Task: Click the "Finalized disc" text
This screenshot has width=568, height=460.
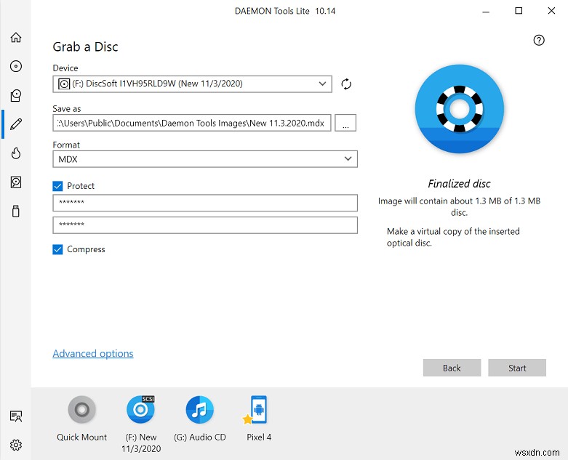Action: [459, 184]
